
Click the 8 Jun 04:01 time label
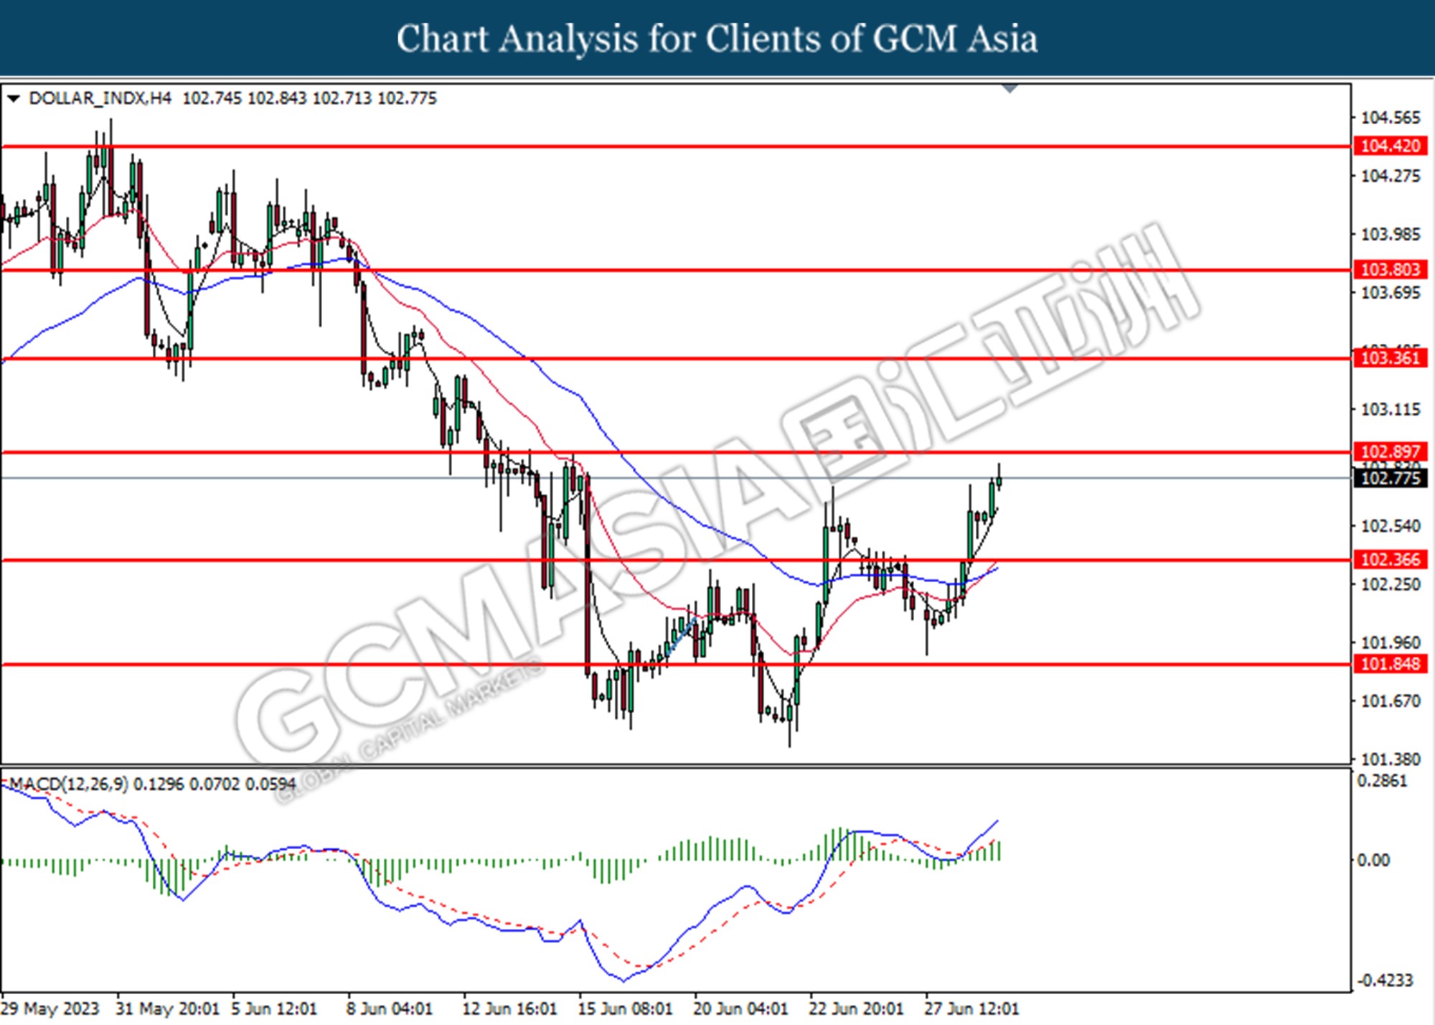pyautogui.click(x=390, y=1008)
